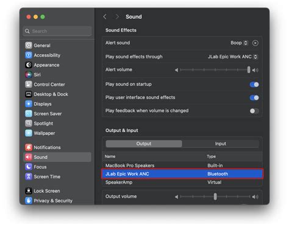The image size is (289, 225).
Task: Adjust the Output volume slider
Action: [215, 196]
